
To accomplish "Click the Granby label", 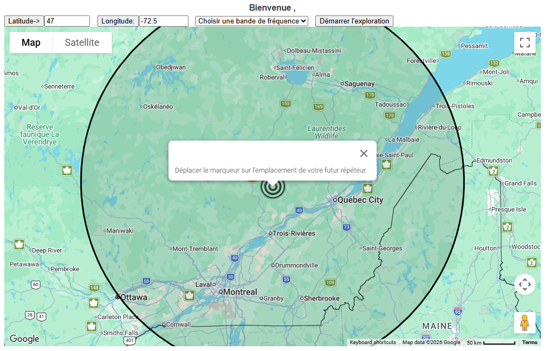I will click(x=273, y=298).
